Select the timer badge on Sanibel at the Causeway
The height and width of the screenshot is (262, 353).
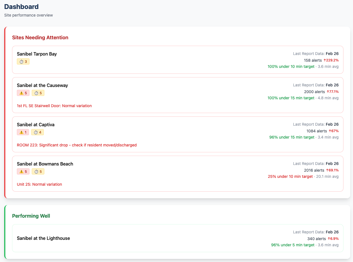38,93
